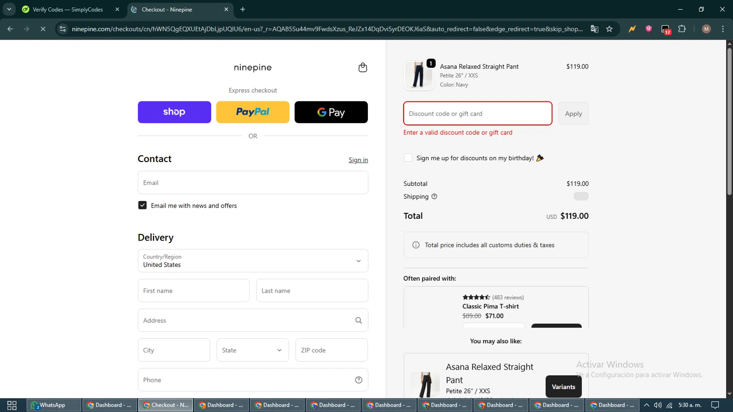Bookmark this page with the star icon
The width and height of the screenshot is (733, 412).
tap(609, 29)
